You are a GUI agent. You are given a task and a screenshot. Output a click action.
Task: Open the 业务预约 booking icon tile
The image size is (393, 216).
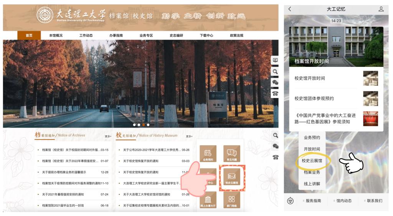pos(208,153)
